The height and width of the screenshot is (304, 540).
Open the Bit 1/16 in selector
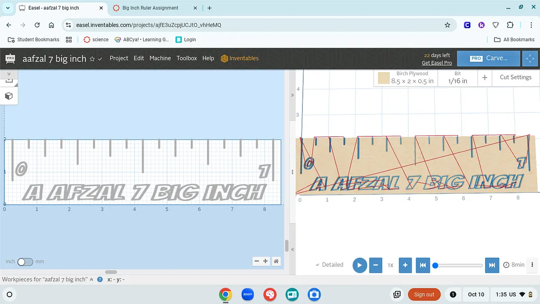458,77
